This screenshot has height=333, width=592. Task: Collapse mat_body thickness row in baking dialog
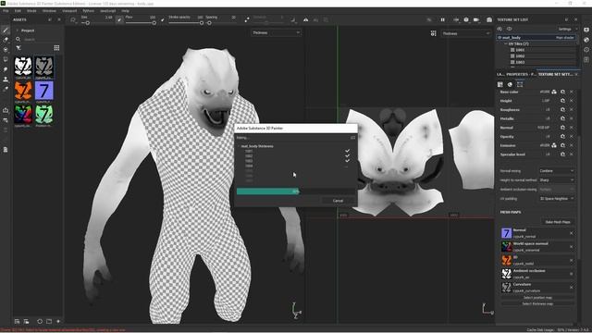pyautogui.click(x=239, y=146)
